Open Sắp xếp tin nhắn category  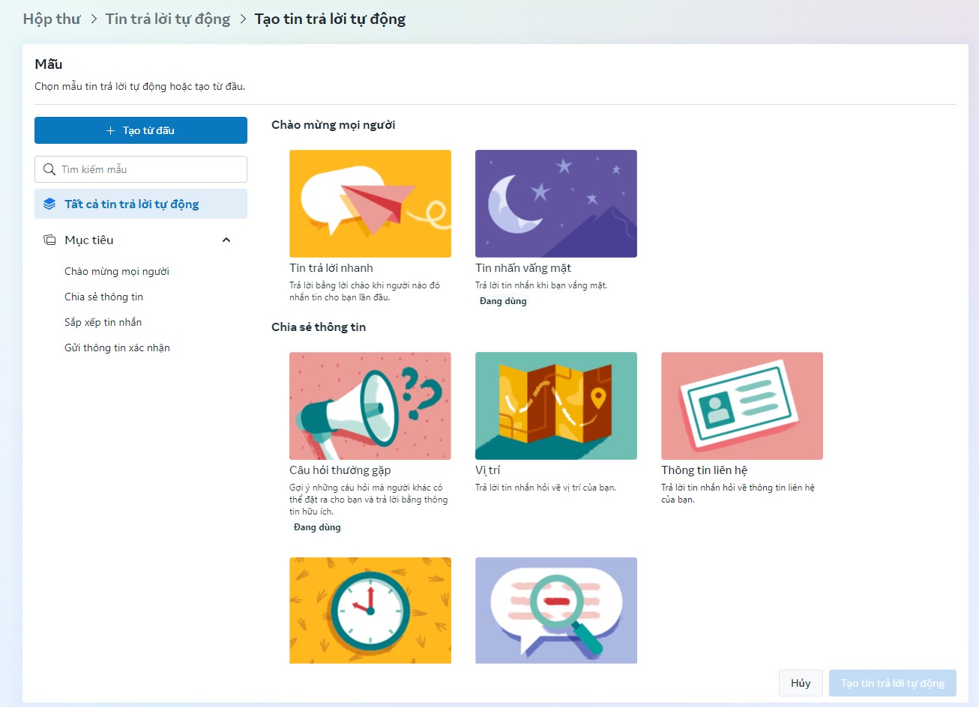click(103, 322)
